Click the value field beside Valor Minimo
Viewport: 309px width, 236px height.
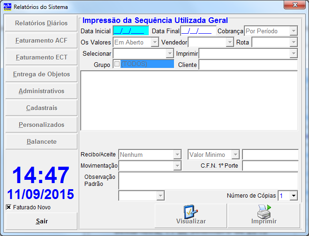270,155
